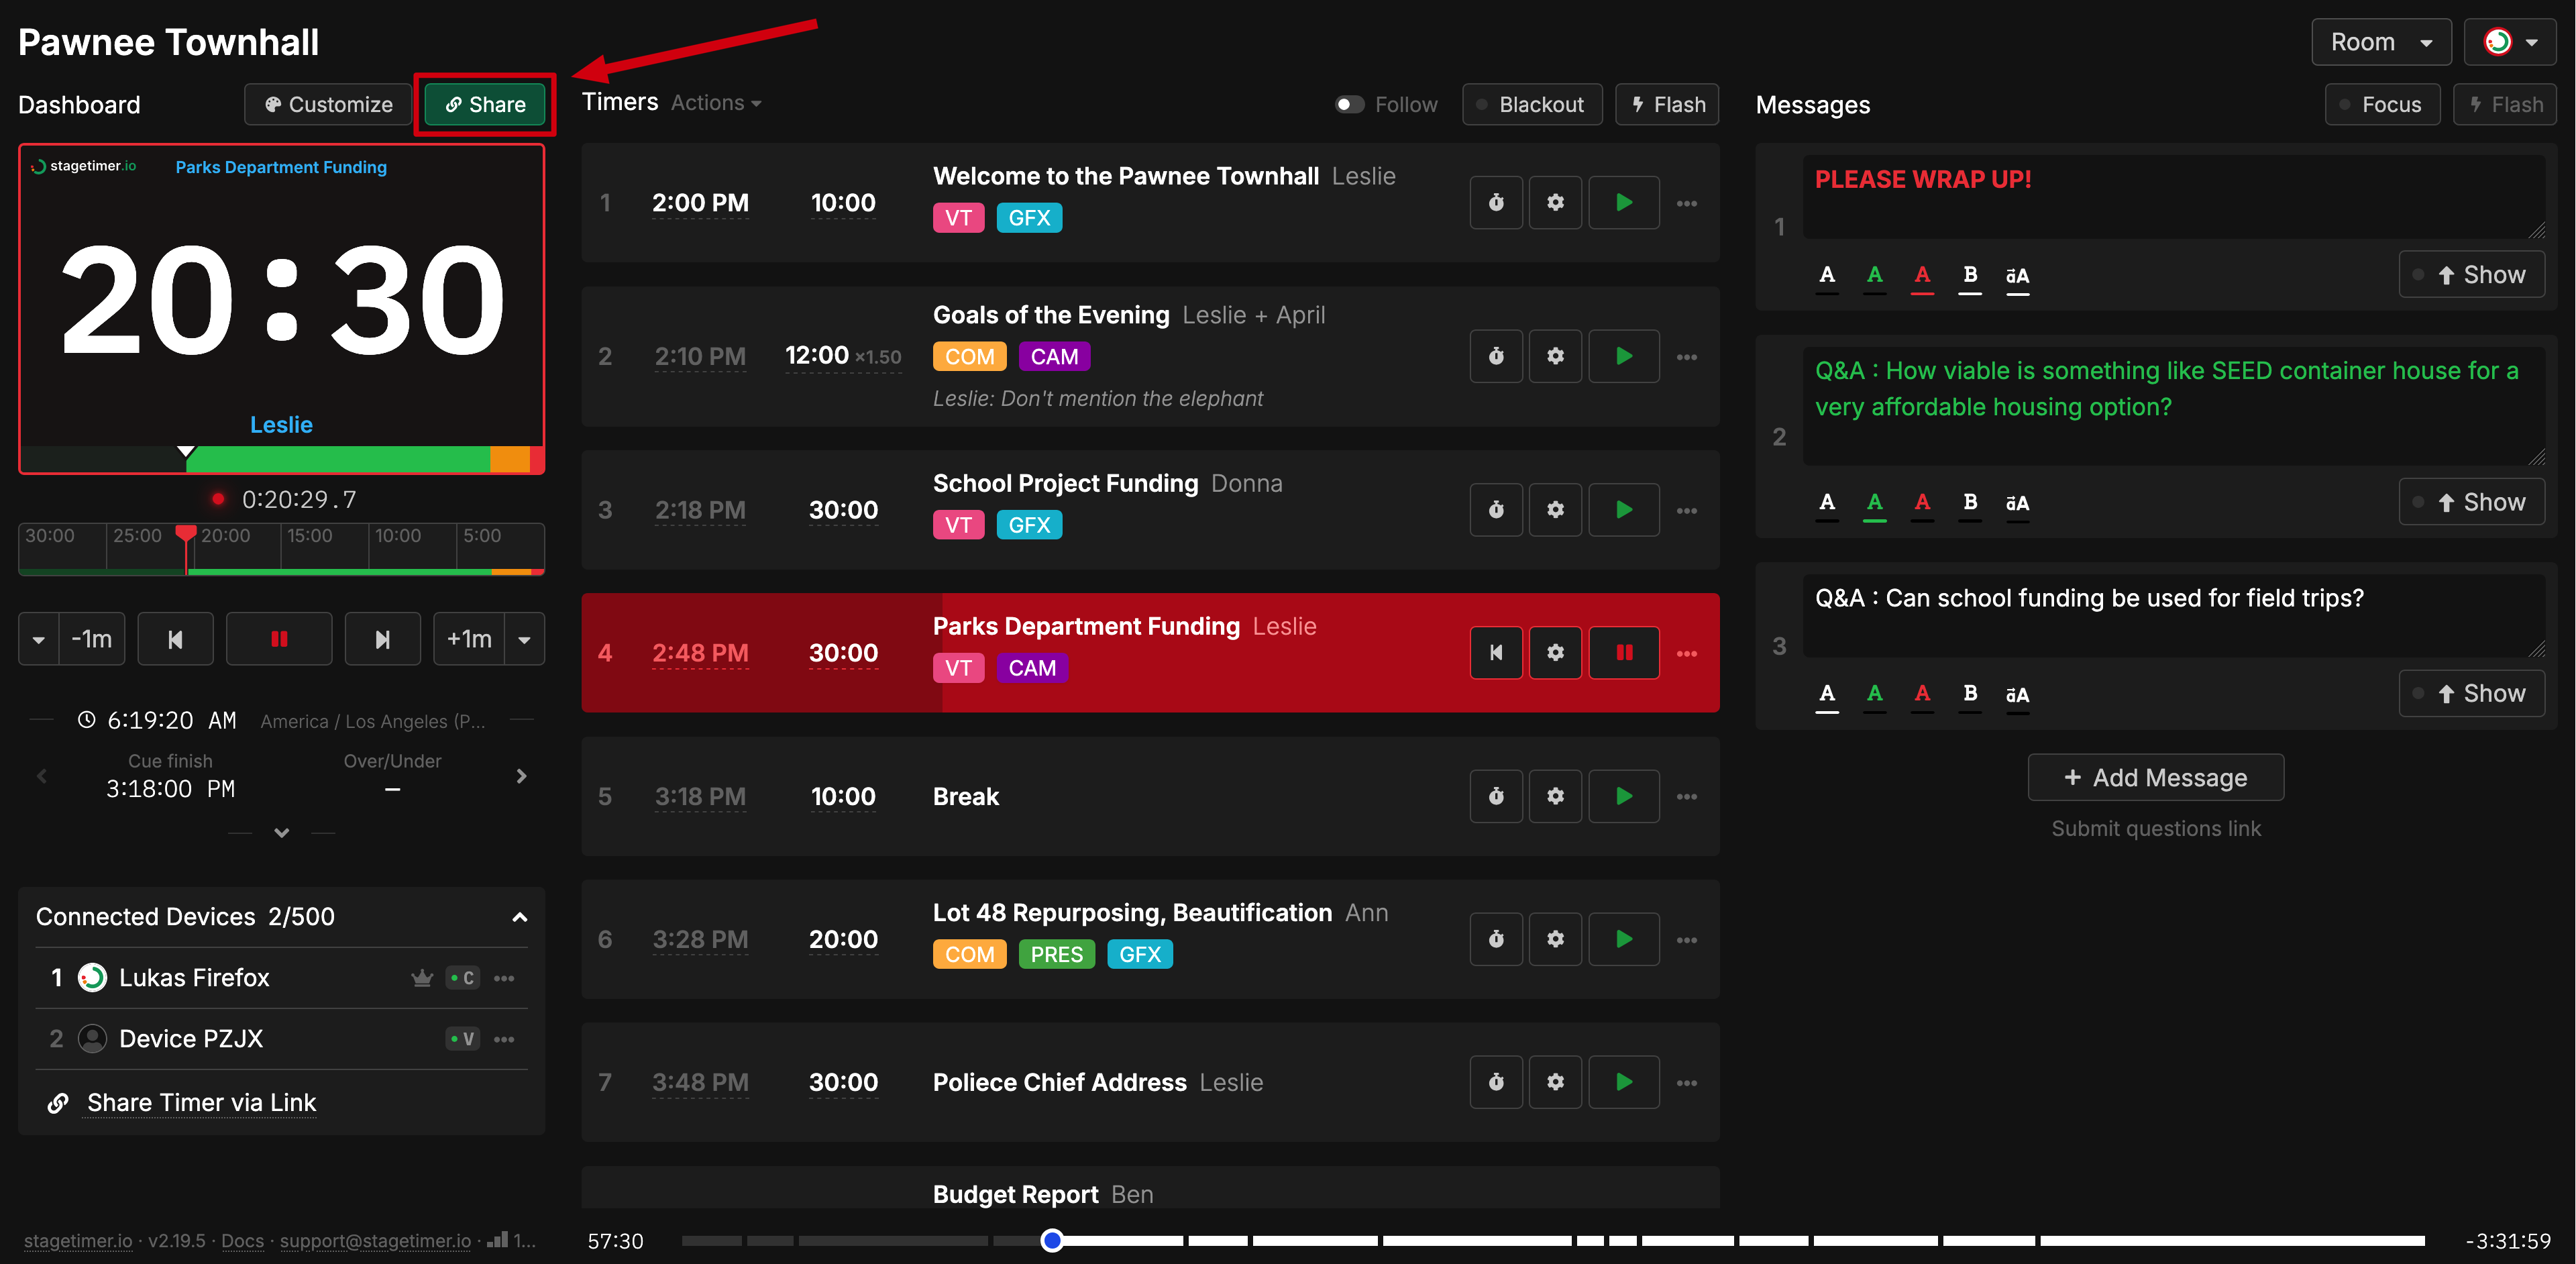Collapse the Connected Devices panel
The width and height of the screenshot is (2576, 1264).
pyautogui.click(x=519, y=917)
